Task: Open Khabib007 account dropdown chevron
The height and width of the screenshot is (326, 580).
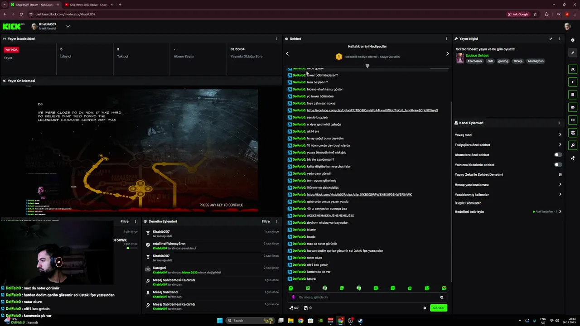Action: click(68, 27)
